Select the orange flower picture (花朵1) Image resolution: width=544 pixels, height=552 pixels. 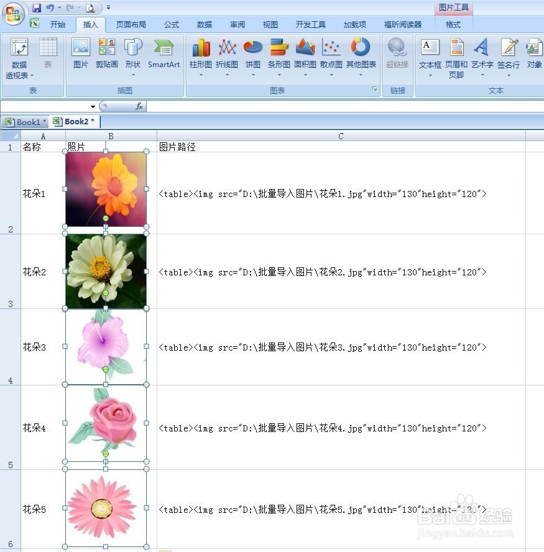(106, 189)
